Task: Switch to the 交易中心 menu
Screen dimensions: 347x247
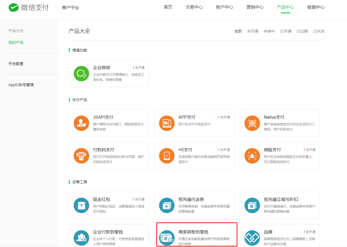Action: tap(194, 7)
